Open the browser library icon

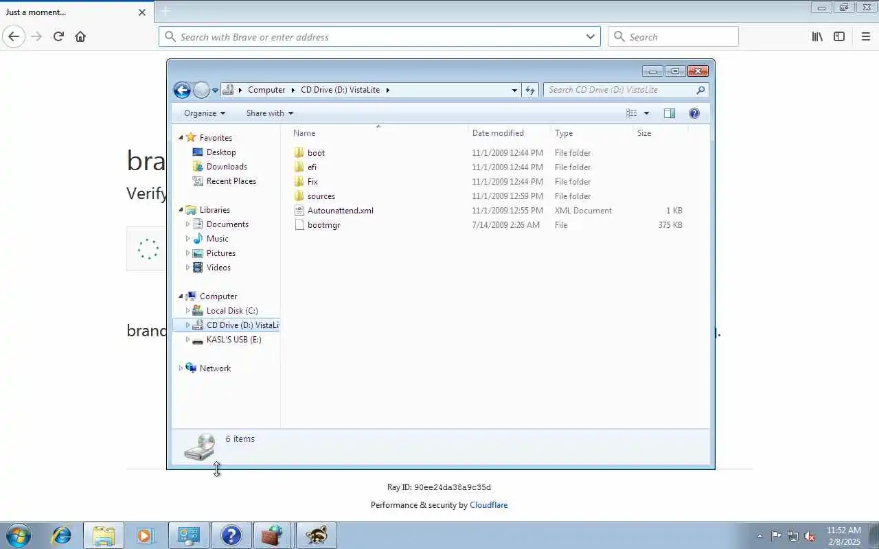[x=817, y=36]
